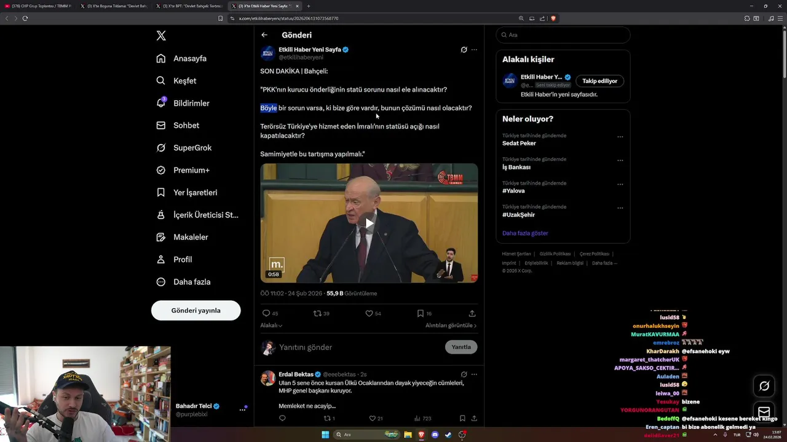Open Keşfet explore page
Image resolution: width=787 pixels, height=442 pixels.
coord(176,80)
